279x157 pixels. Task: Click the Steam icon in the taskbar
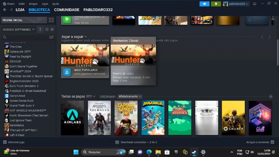(x=194, y=152)
